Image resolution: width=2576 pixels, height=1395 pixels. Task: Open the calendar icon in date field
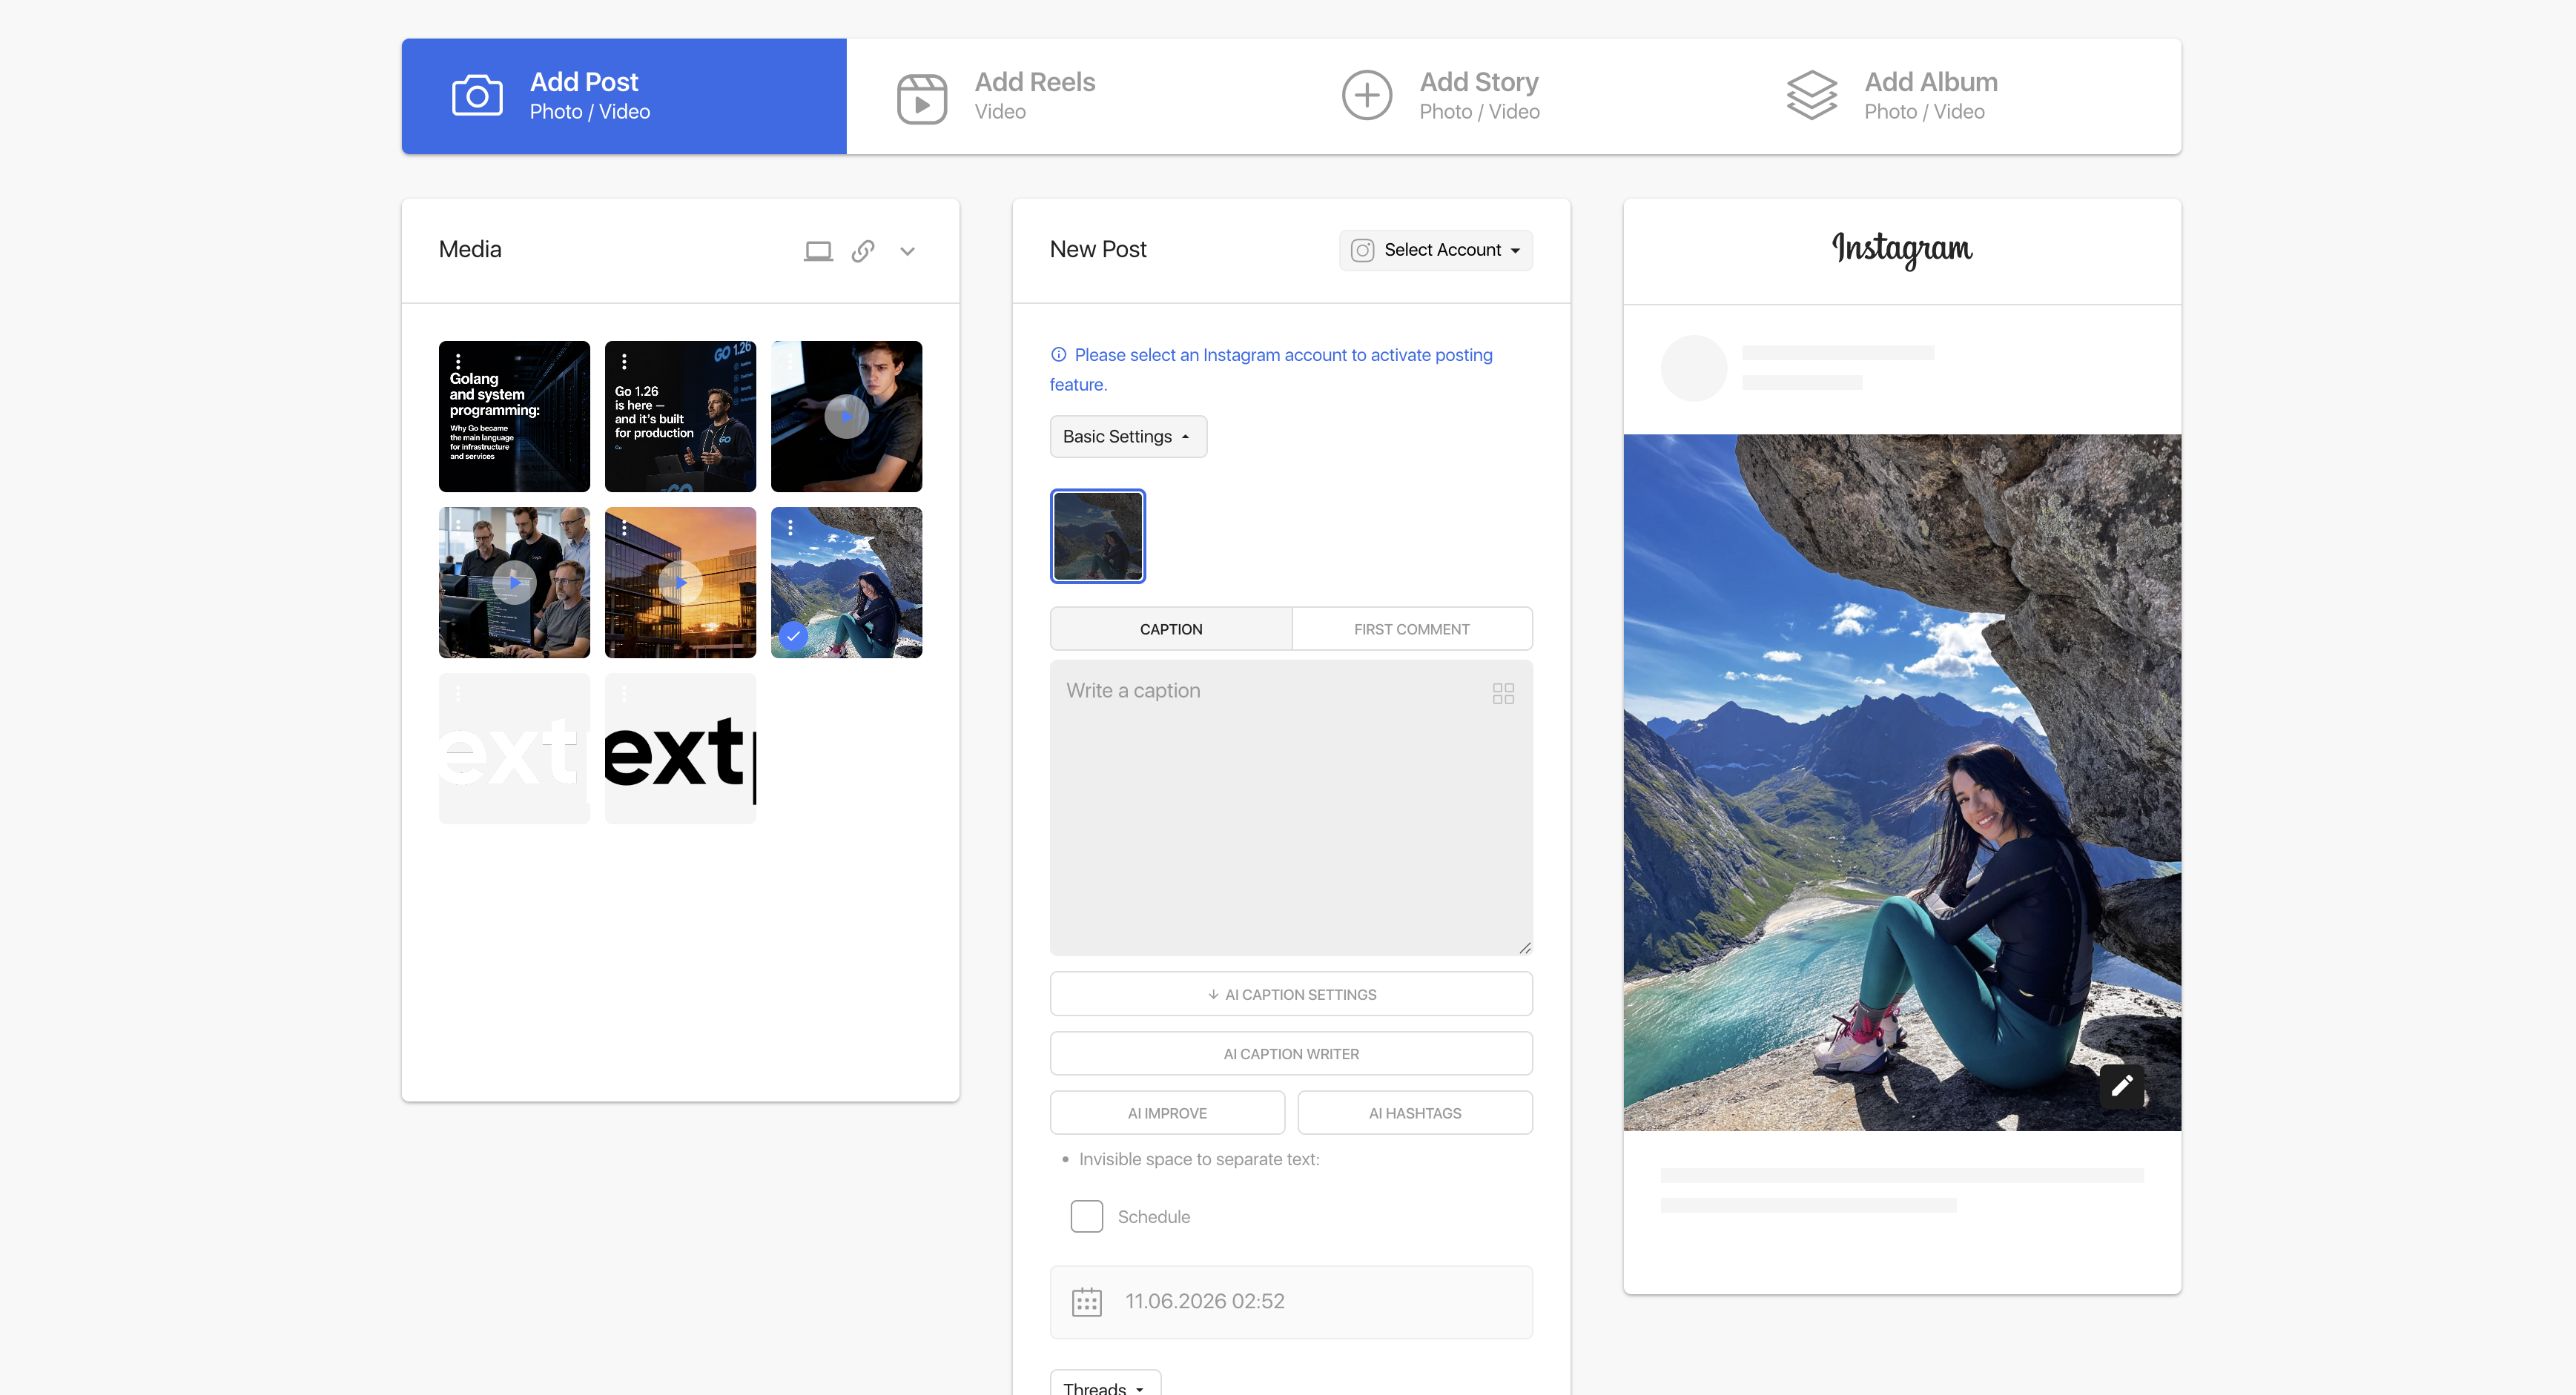coord(1086,1302)
